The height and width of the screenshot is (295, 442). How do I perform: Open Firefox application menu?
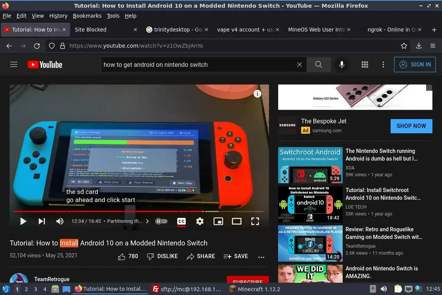point(433,46)
